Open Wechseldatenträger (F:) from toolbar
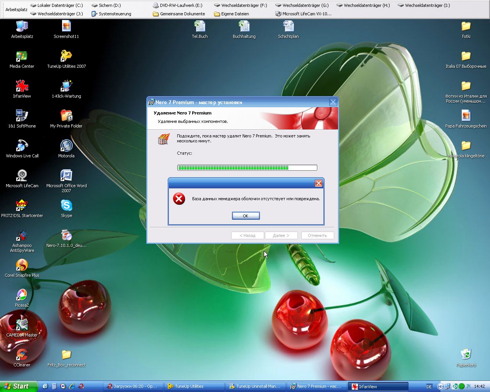The image size is (490, 392). tap(240, 5)
